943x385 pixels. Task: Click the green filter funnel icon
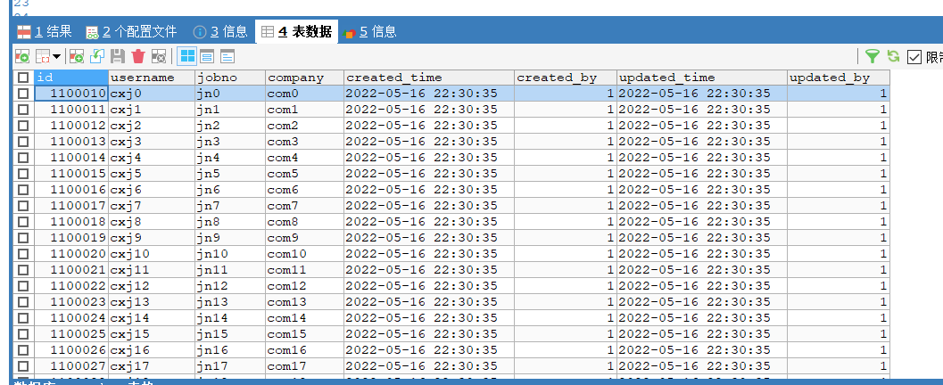coord(873,56)
